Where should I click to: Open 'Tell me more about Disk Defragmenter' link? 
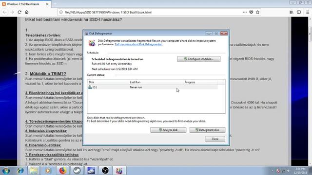click(x=138, y=44)
